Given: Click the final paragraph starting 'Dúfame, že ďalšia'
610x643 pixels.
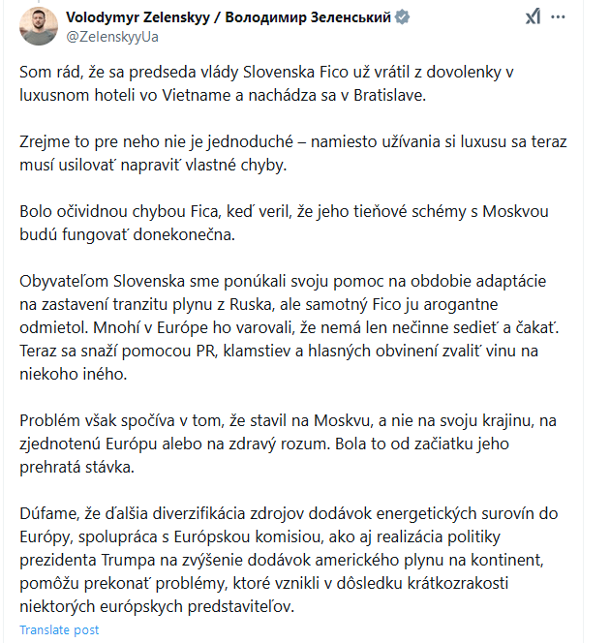Looking at the screenshot, I should (x=289, y=560).
